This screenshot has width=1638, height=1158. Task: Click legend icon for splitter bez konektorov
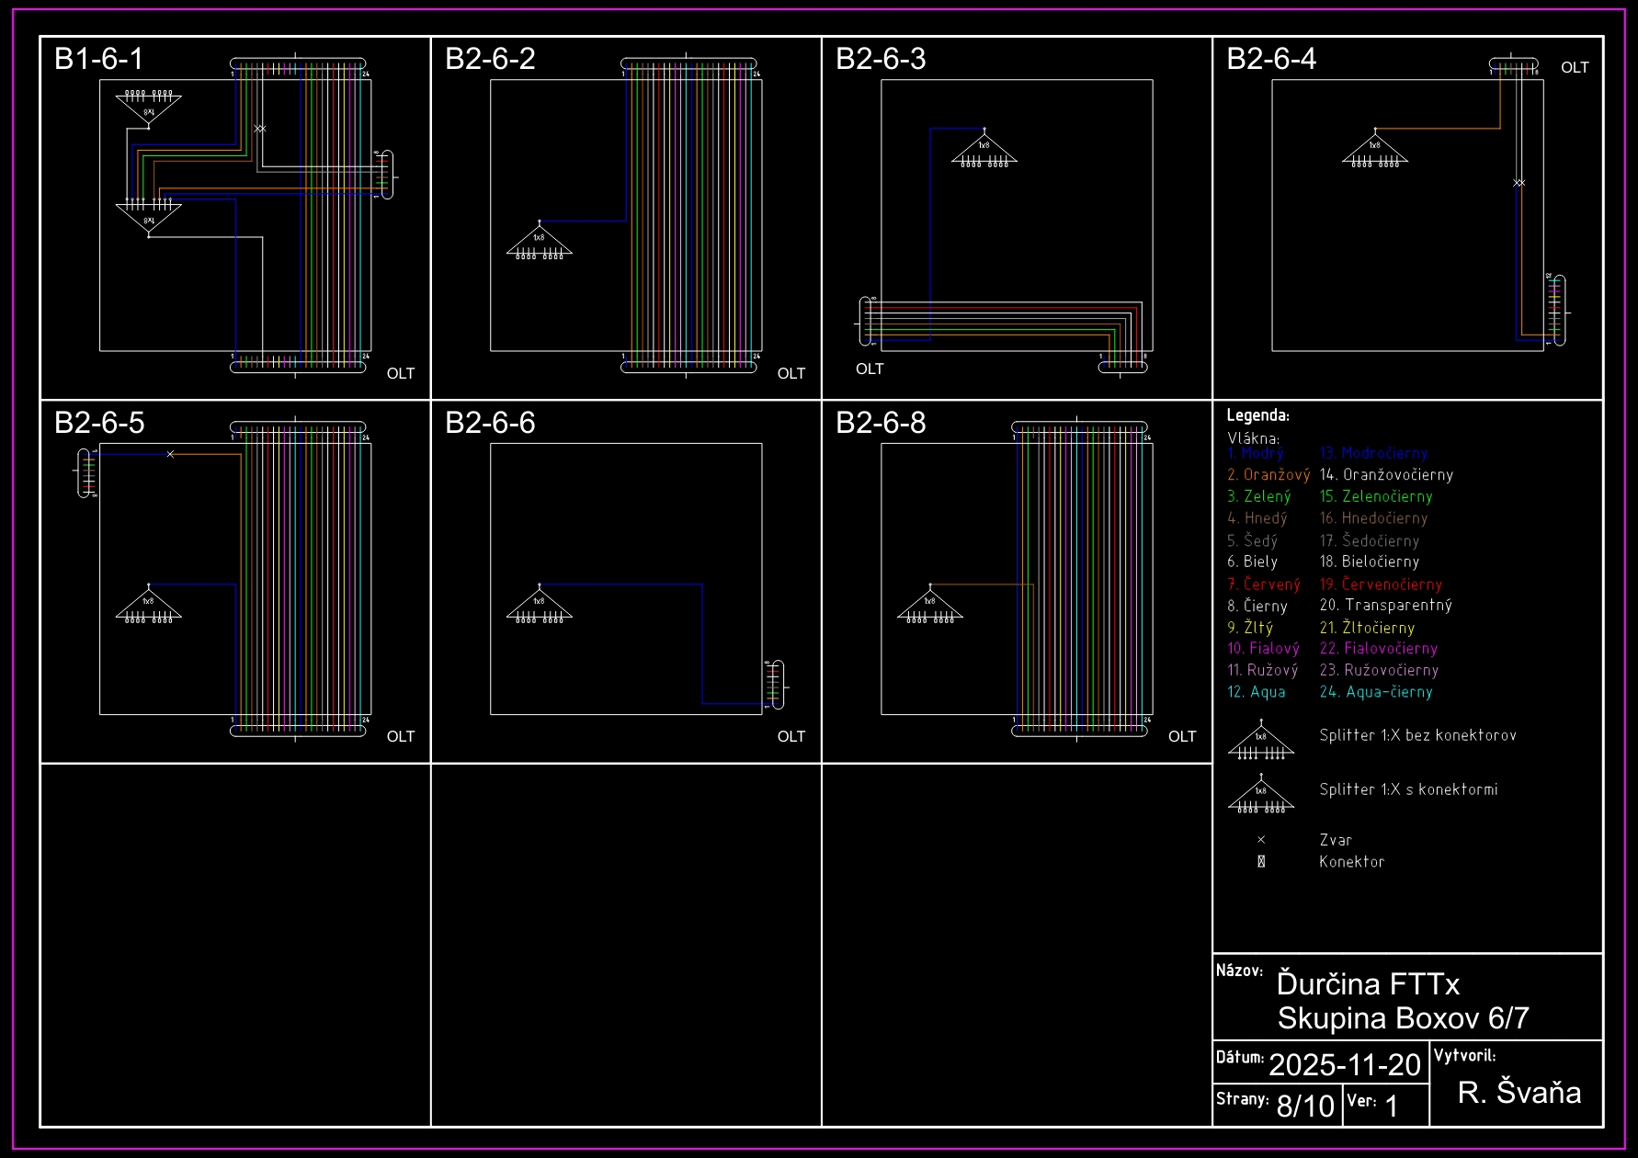point(1260,741)
